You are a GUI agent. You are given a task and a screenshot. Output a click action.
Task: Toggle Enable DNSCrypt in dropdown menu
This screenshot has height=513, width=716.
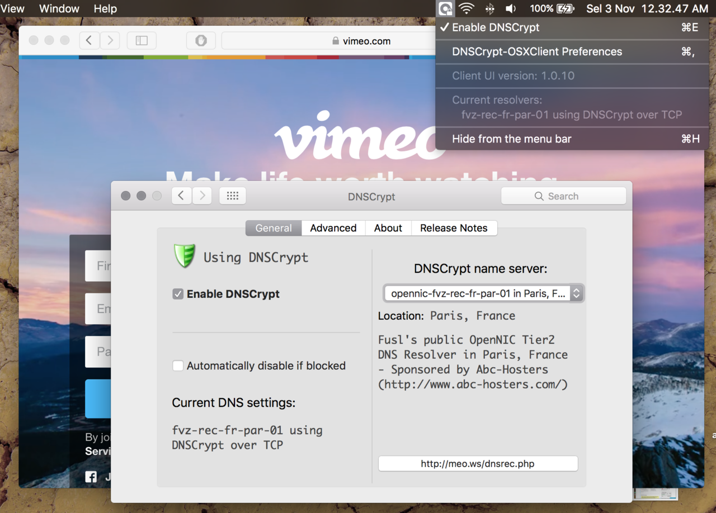572,27
